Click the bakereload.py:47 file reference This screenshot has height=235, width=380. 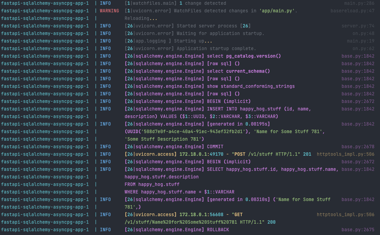pyautogui.click(x=353, y=11)
